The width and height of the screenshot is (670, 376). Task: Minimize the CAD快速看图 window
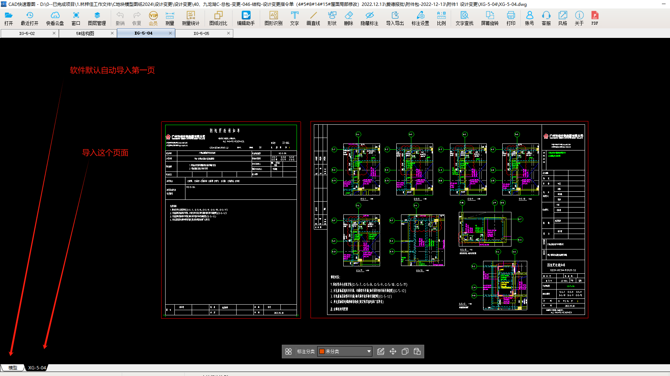coord(664,4)
